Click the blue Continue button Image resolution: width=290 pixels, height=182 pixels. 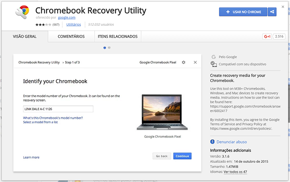182,156
